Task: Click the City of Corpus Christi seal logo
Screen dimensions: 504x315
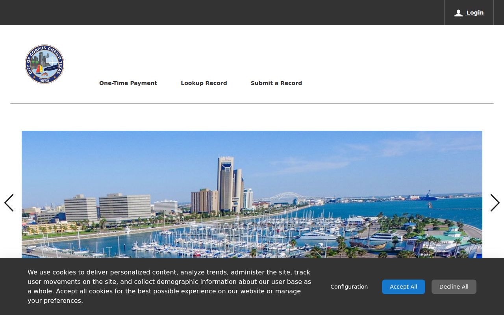Action: point(44,64)
